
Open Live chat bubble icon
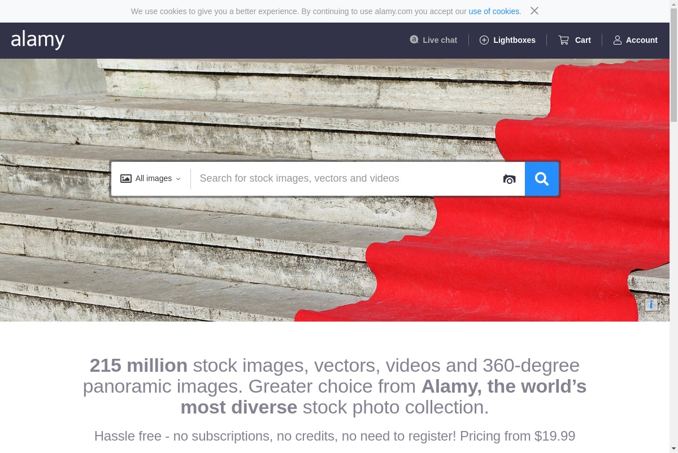pyautogui.click(x=414, y=39)
